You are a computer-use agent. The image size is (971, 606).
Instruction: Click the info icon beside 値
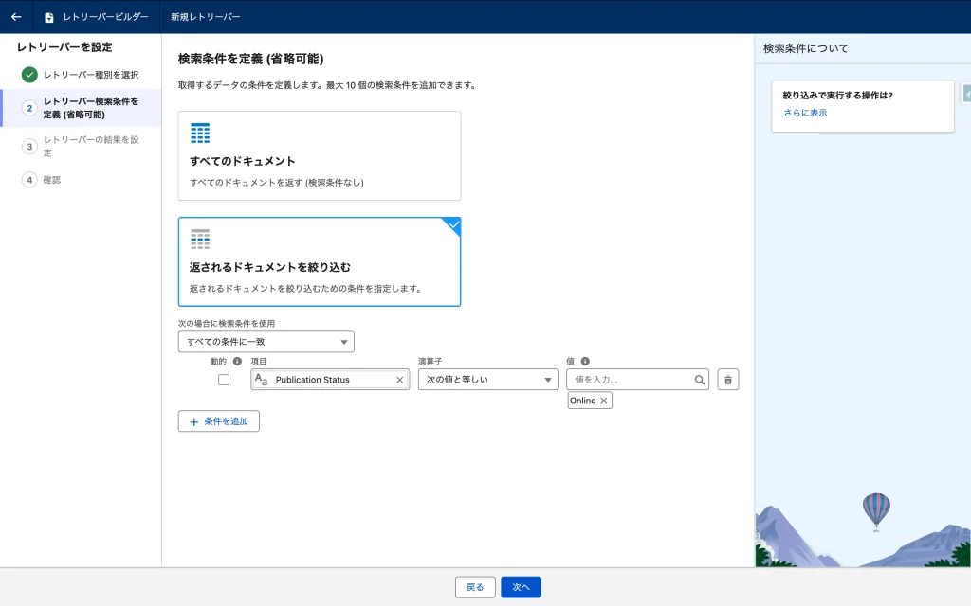pos(585,361)
